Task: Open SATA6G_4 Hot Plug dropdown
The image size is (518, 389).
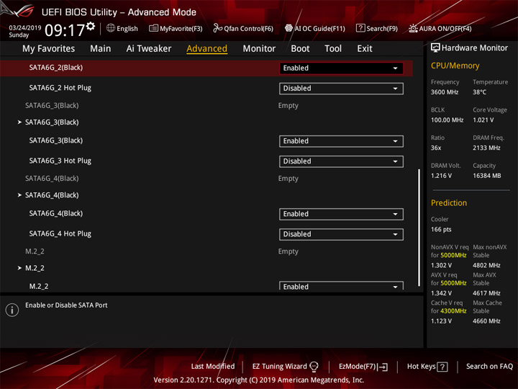Action: tap(341, 234)
